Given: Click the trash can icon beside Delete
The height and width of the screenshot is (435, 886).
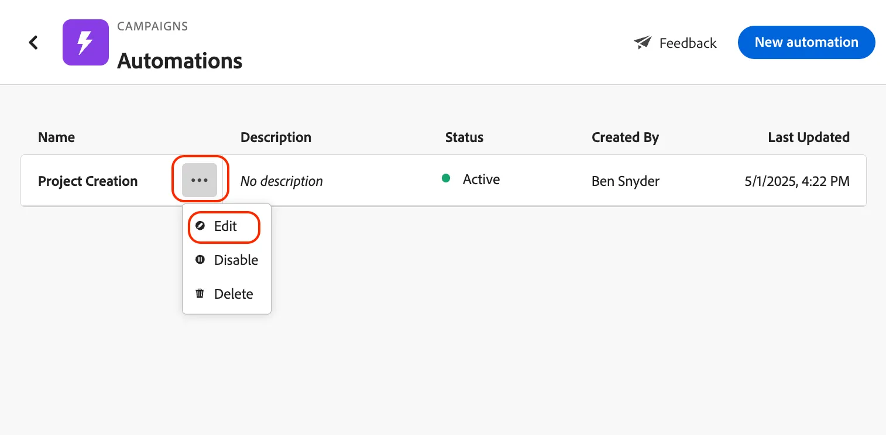Looking at the screenshot, I should coord(200,294).
